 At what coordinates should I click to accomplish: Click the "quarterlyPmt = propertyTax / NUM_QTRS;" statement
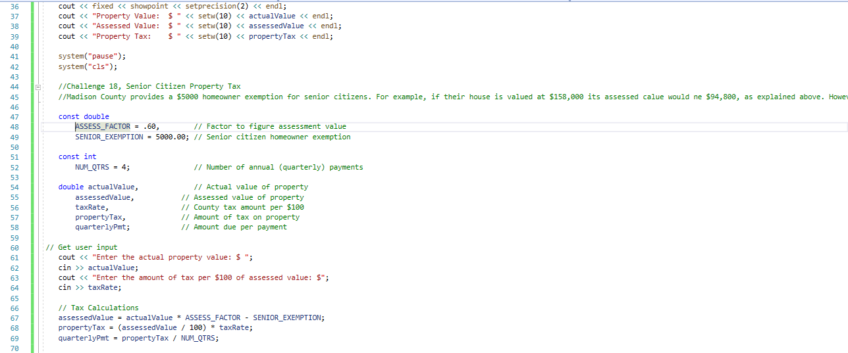point(138,339)
